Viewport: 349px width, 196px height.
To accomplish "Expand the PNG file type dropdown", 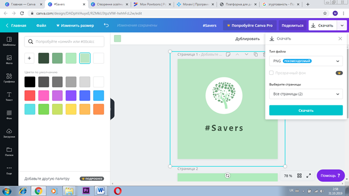I will click(x=306, y=61).
